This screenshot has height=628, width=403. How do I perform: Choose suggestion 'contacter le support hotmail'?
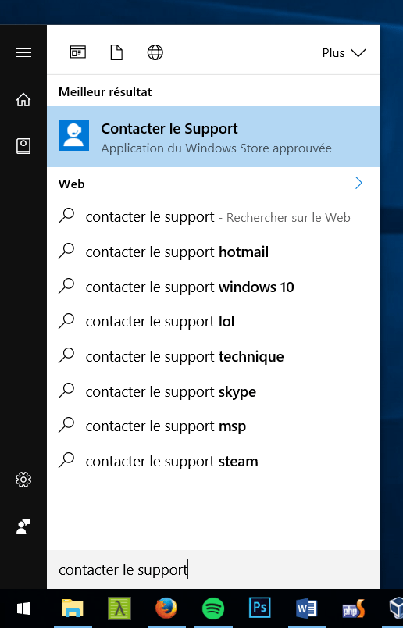[x=213, y=252]
